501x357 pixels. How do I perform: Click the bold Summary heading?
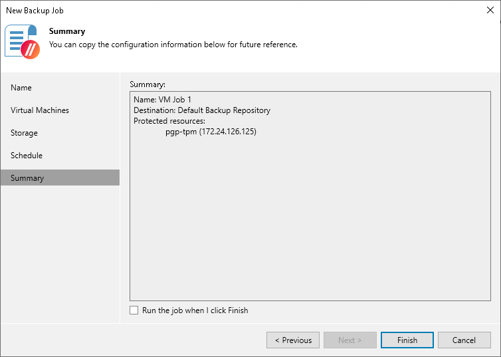(x=67, y=31)
